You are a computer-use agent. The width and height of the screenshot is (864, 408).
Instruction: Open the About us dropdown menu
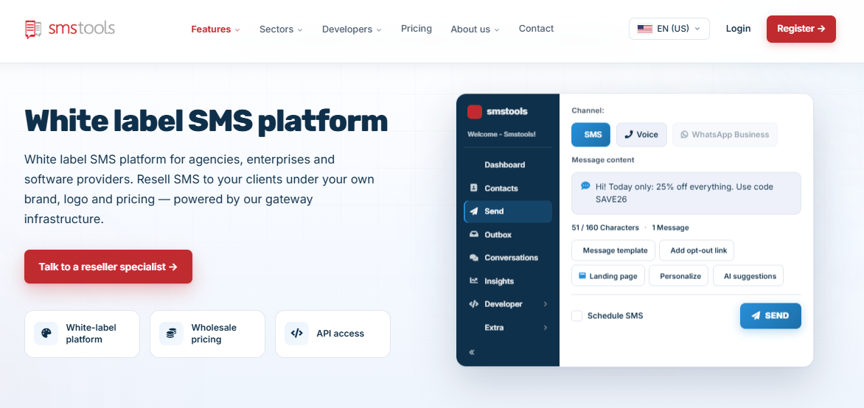point(475,29)
